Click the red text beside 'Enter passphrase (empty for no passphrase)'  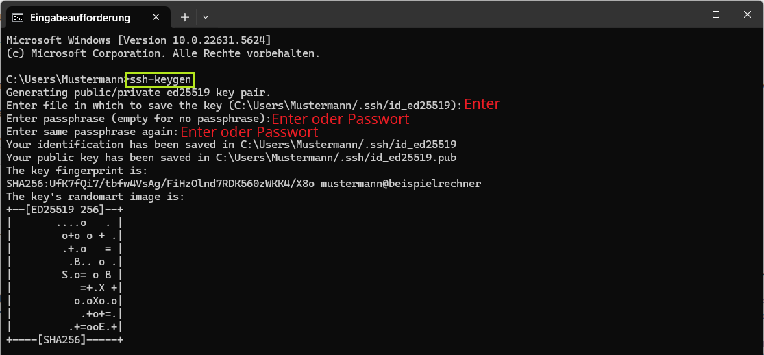(x=341, y=119)
